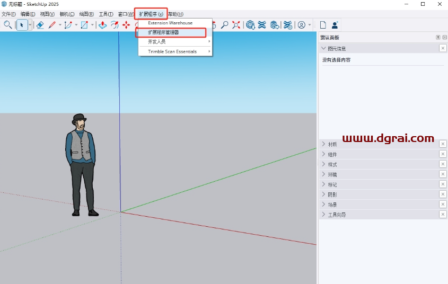The image size is (448, 284).
Task: Click the 扩展程序(x) menu
Action: tap(151, 14)
